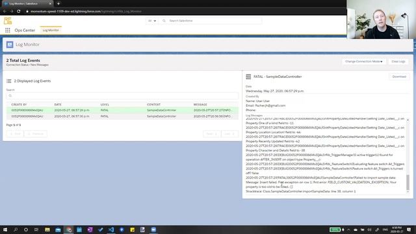Click the padlock site info icon

pyautogui.click(x=27, y=12)
